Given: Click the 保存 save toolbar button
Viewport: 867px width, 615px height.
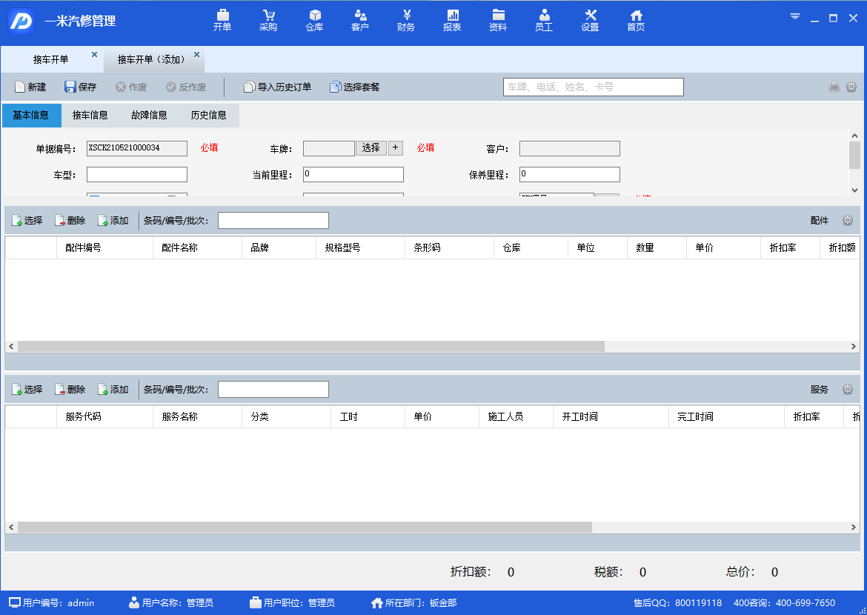Looking at the screenshot, I should tap(81, 87).
